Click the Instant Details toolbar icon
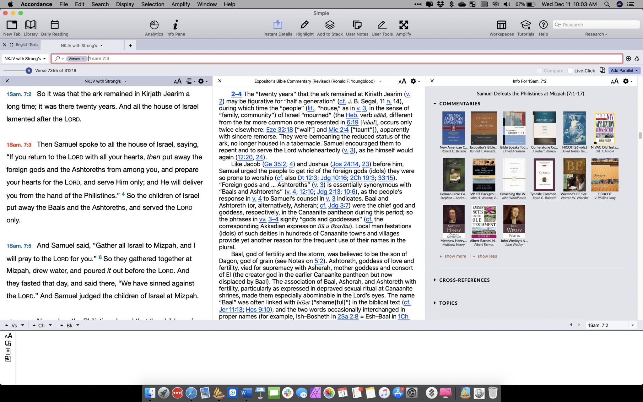The height and width of the screenshot is (402, 643). (278, 25)
